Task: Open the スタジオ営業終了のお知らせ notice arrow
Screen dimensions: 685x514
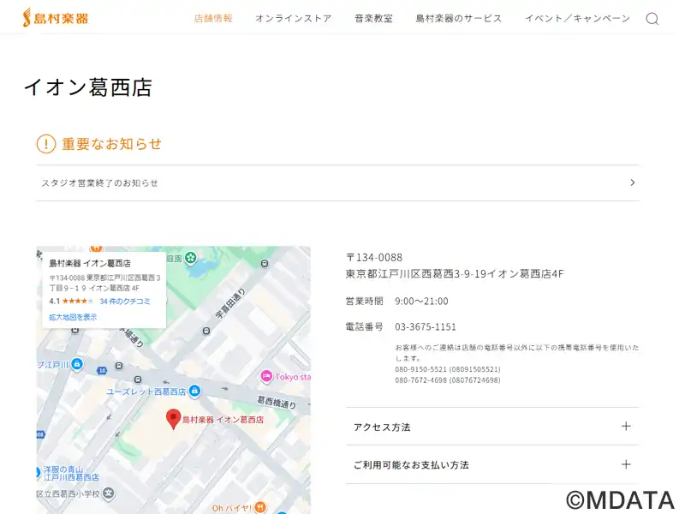Action: tap(632, 182)
